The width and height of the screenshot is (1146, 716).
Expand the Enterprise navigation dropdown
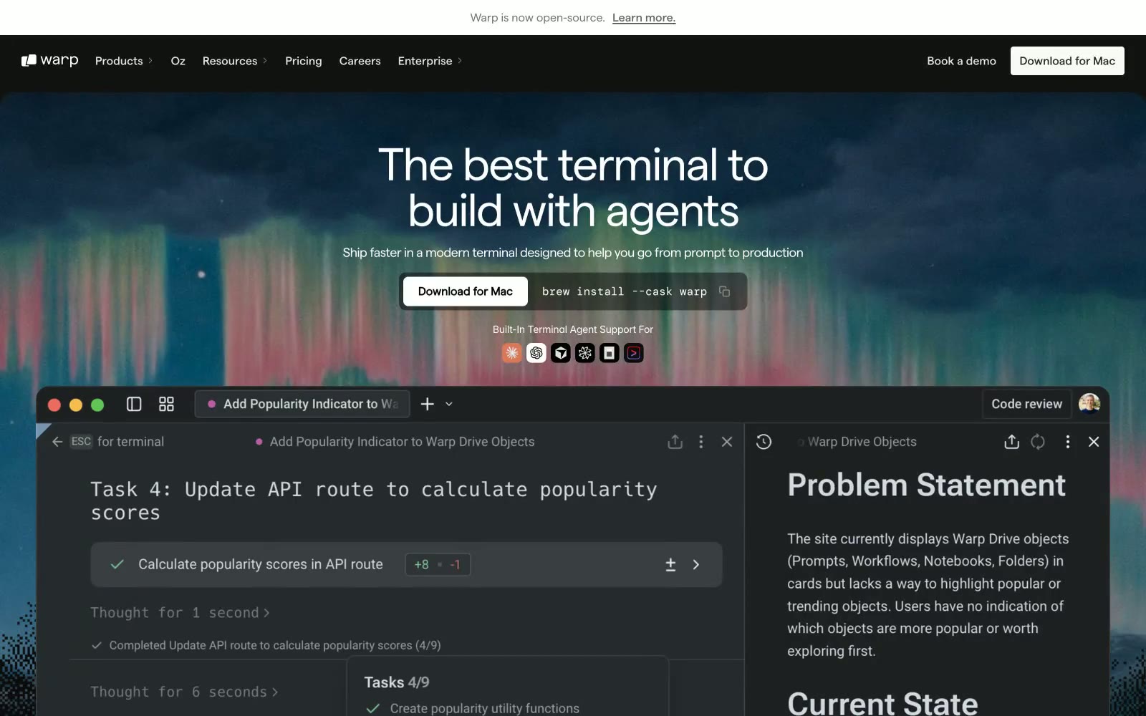[x=430, y=61]
